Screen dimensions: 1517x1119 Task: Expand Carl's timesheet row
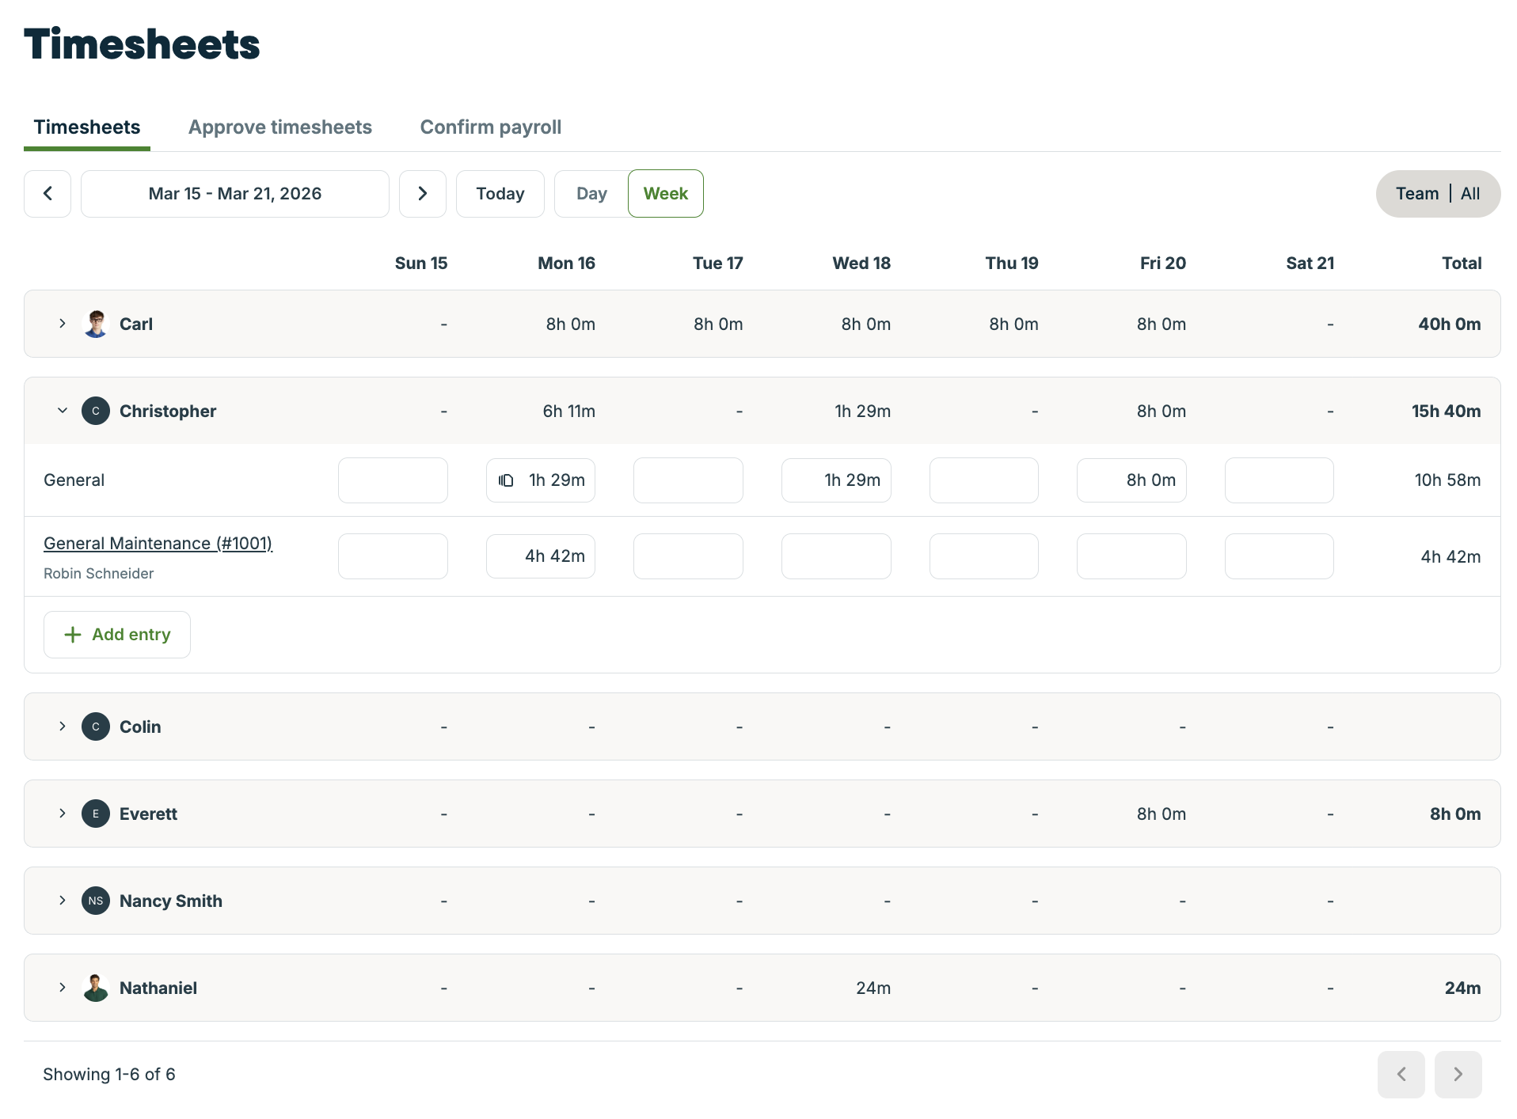click(63, 324)
